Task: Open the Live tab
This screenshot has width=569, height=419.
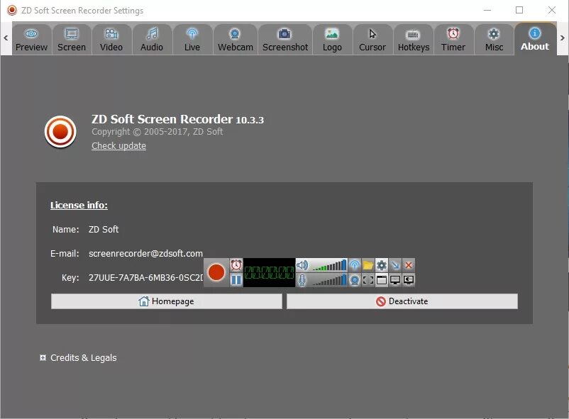Action: [x=192, y=40]
